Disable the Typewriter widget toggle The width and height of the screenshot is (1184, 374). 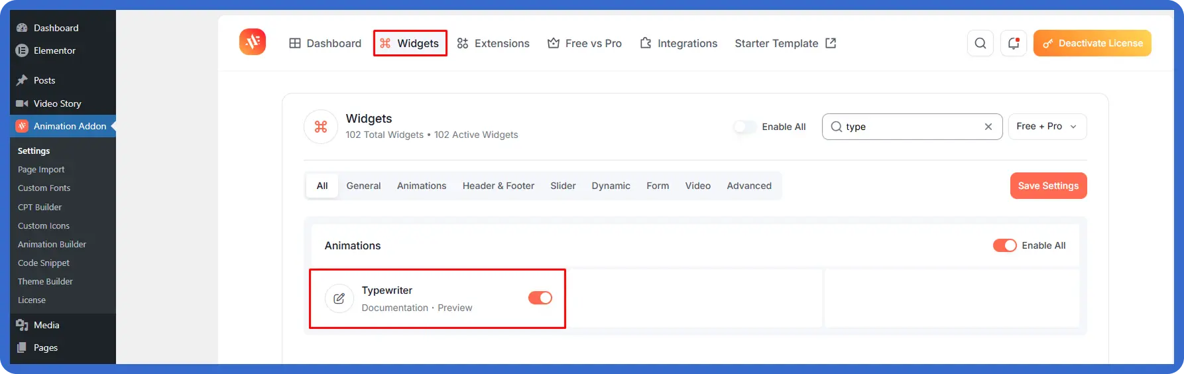(540, 298)
